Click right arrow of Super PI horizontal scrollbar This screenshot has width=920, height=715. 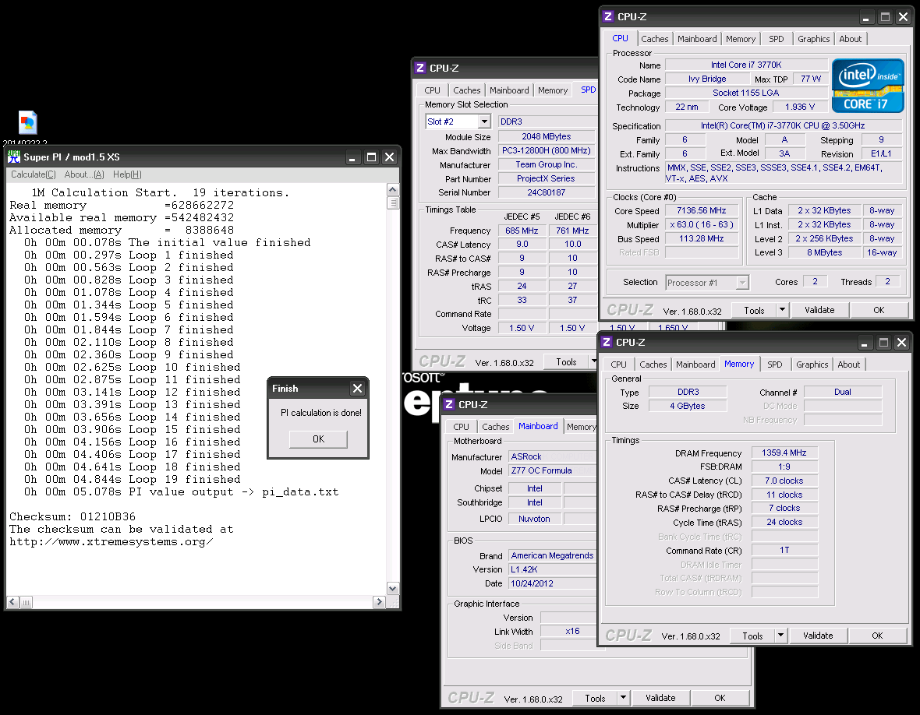pos(379,602)
